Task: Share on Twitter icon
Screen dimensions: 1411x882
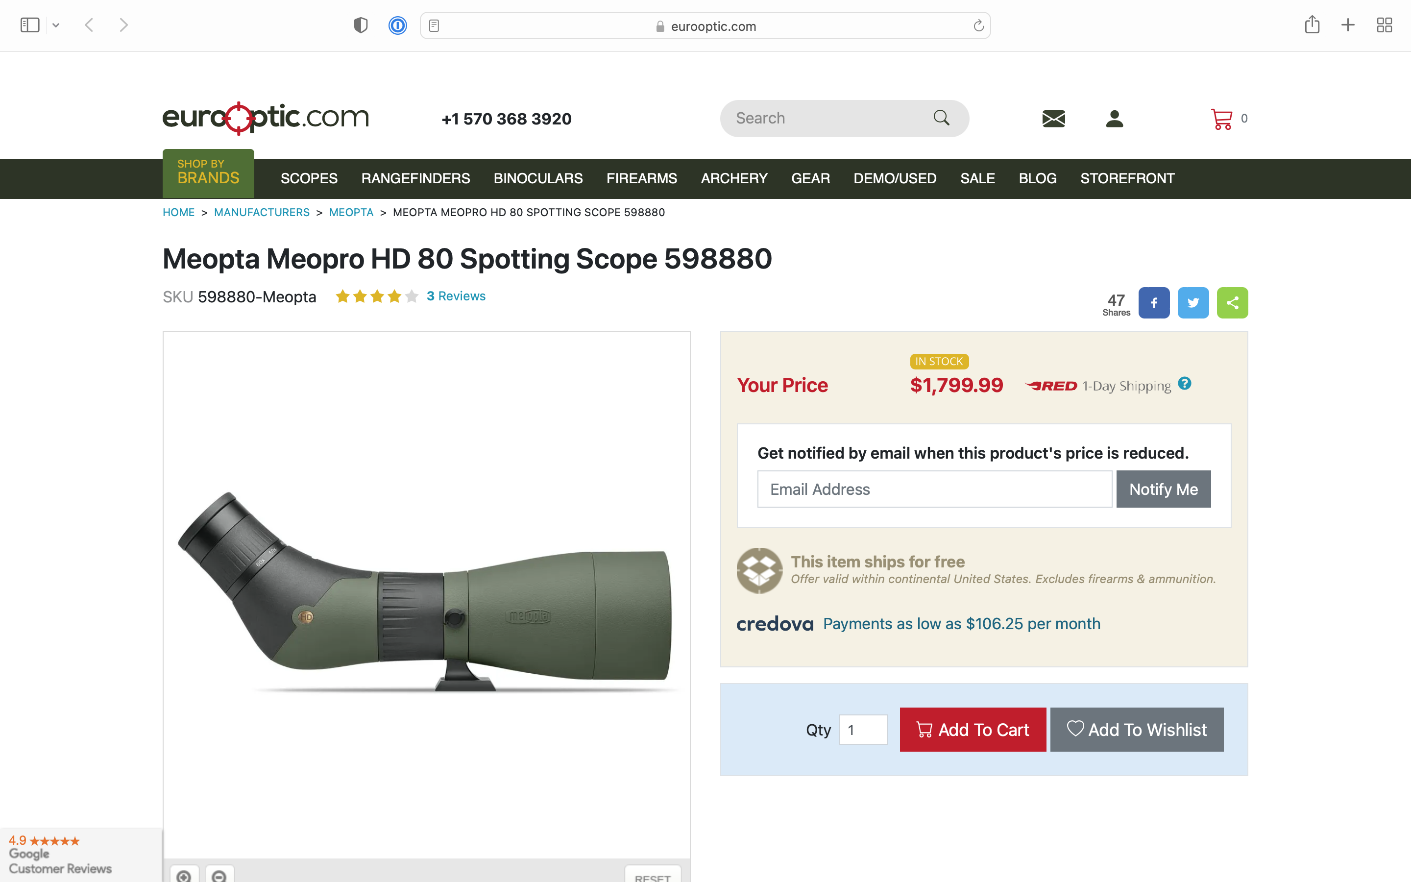Action: pyautogui.click(x=1193, y=303)
